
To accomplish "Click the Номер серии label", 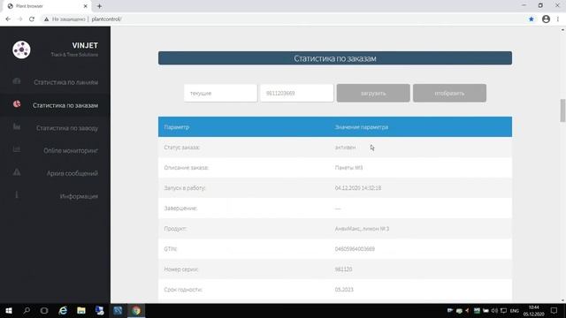I will (x=180, y=269).
